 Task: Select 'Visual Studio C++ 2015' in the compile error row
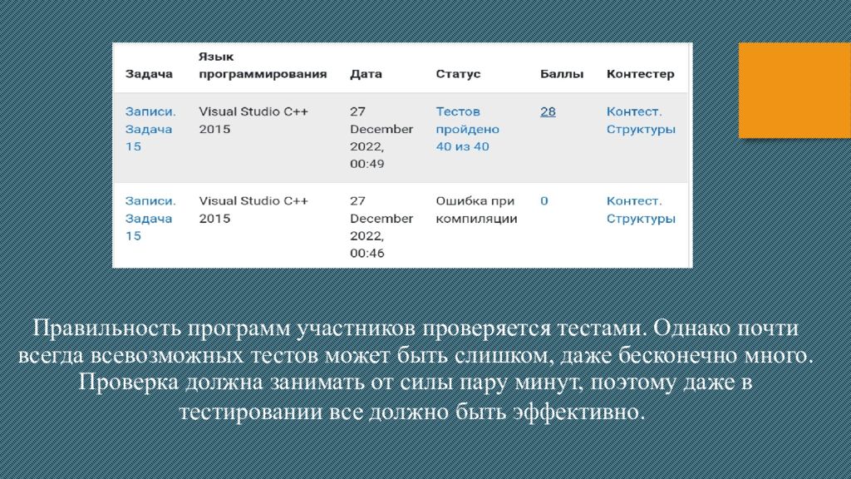pos(253,210)
